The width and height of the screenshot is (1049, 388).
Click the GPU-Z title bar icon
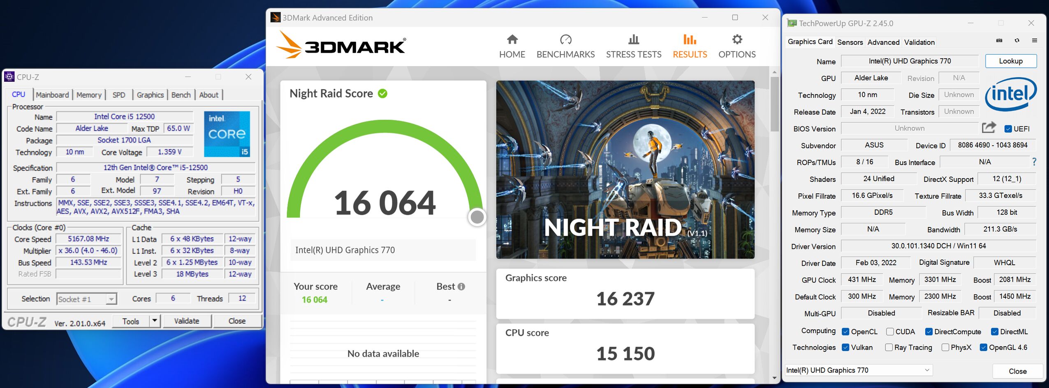point(792,23)
